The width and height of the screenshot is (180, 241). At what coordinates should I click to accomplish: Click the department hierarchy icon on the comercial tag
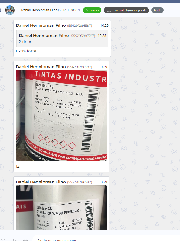coord(109,10)
